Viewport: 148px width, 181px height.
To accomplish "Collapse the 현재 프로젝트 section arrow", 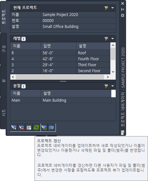I will point(113,8).
